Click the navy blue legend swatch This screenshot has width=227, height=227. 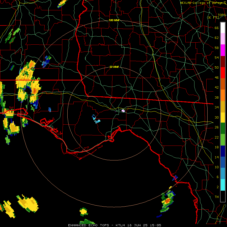[x=223, y=151]
